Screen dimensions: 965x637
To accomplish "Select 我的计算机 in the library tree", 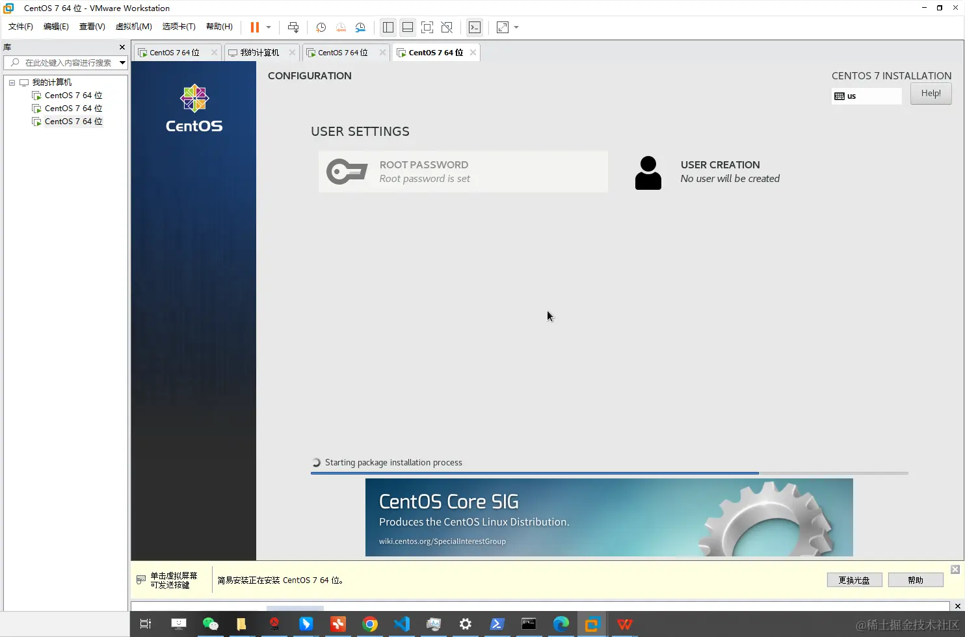I will click(x=52, y=83).
